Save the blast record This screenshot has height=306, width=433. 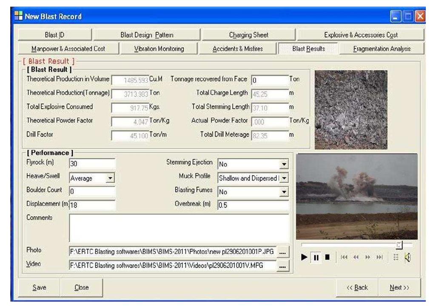pyautogui.click(x=39, y=287)
